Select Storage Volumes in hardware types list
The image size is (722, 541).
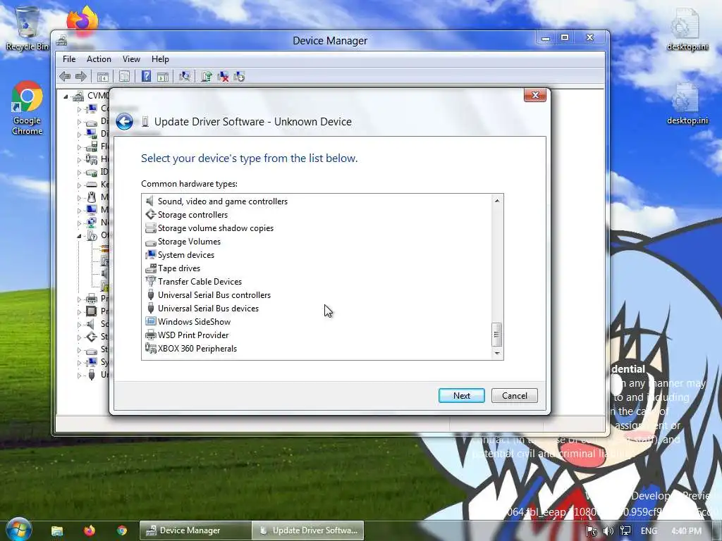189,242
